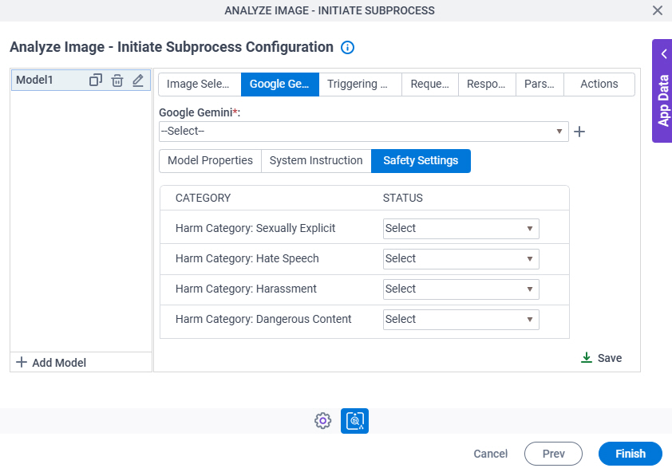The image size is (672, 472).
Task: Switch to the Request tab
Action: pyautogui.click(x=430, y=84)
